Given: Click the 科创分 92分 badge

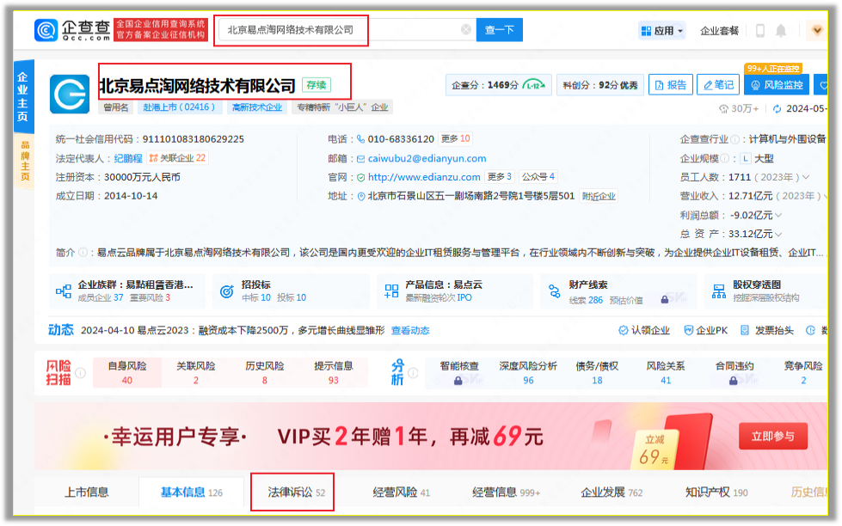Looking at the screenshot, I should point(599,85).
